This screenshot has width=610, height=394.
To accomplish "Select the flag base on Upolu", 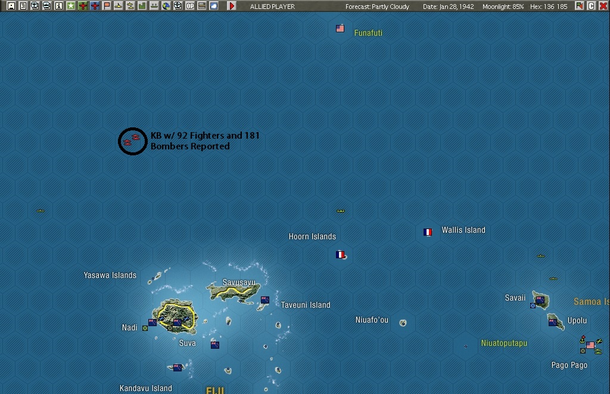I will pos(552,322).
